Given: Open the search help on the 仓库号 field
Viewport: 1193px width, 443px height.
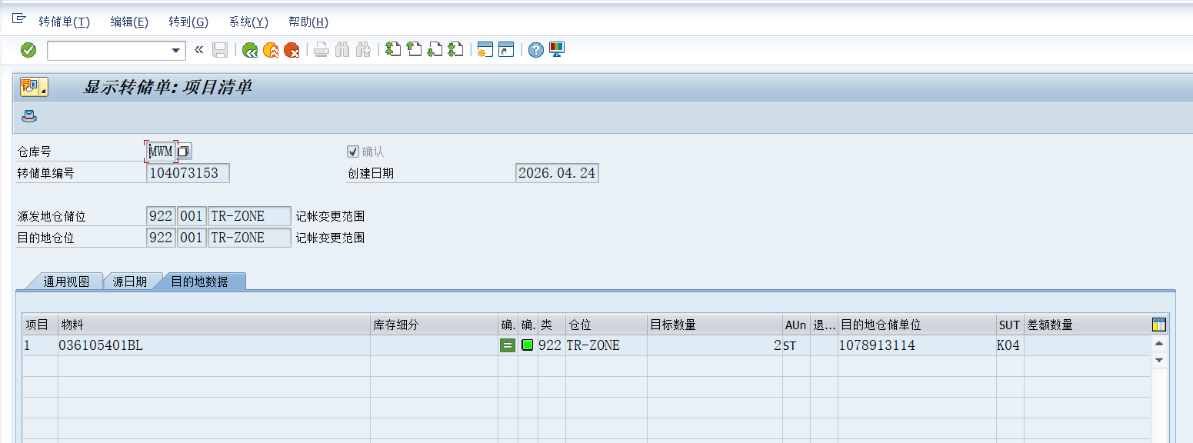Looking at the screenshot, I should [182, 151].
